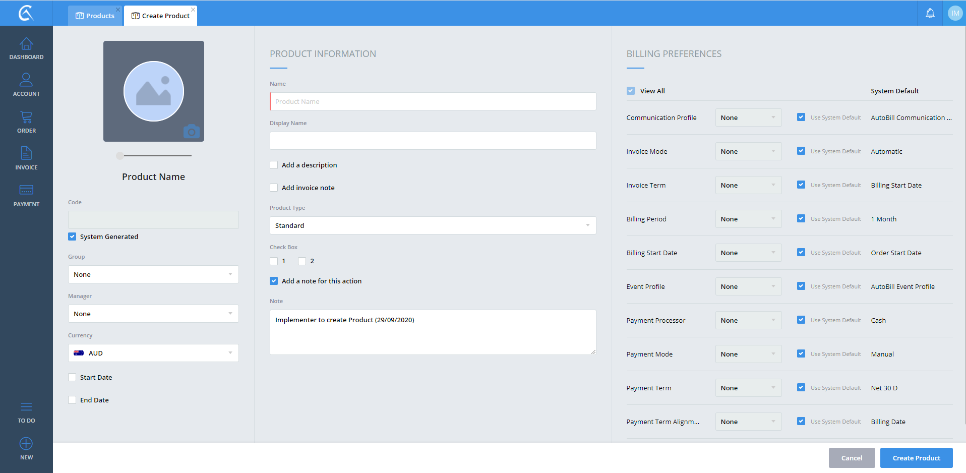
Task: Select the Create Product tab
Action: 161,16
